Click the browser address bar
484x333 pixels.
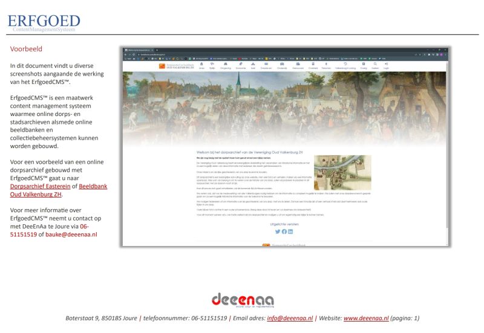click(275, 54)
